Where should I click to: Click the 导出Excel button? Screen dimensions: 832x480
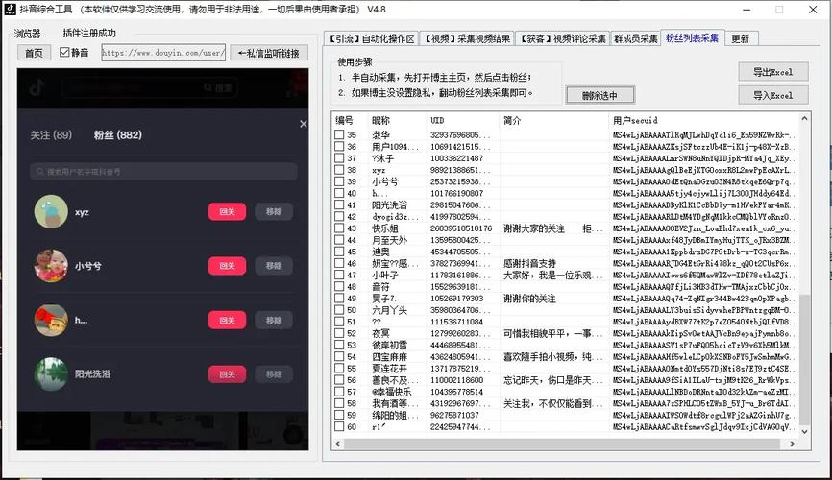pyautogui.click(x=772, y=73)
